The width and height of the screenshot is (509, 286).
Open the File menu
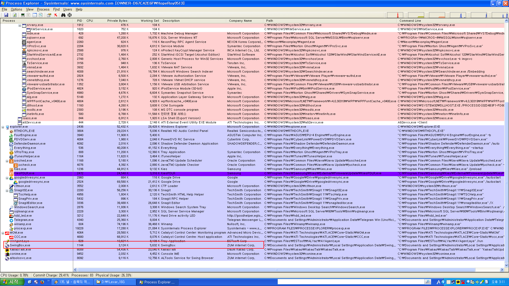[5, 9]
